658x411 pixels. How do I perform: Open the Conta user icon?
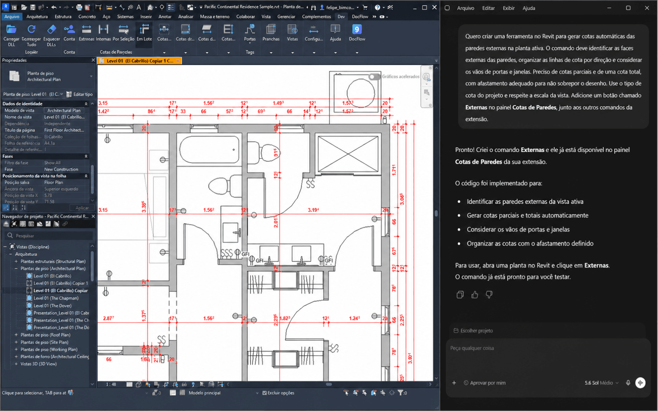point(69,30)
